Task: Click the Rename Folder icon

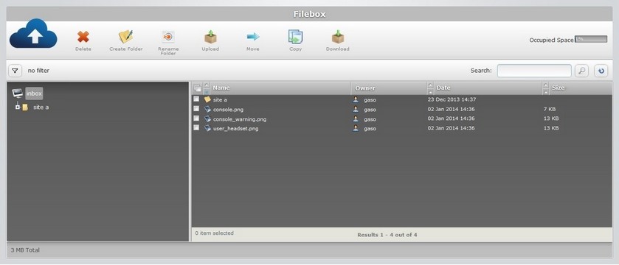Action: tap(168, 37)
